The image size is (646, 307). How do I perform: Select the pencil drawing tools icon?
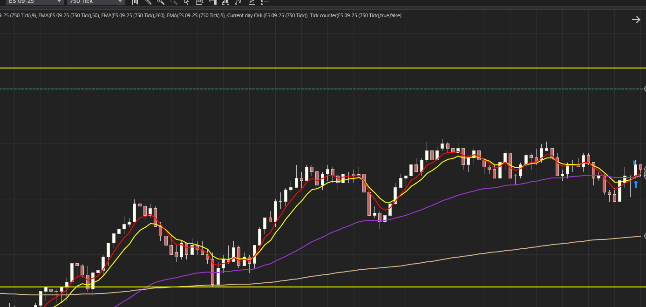(x=148, y=2)
